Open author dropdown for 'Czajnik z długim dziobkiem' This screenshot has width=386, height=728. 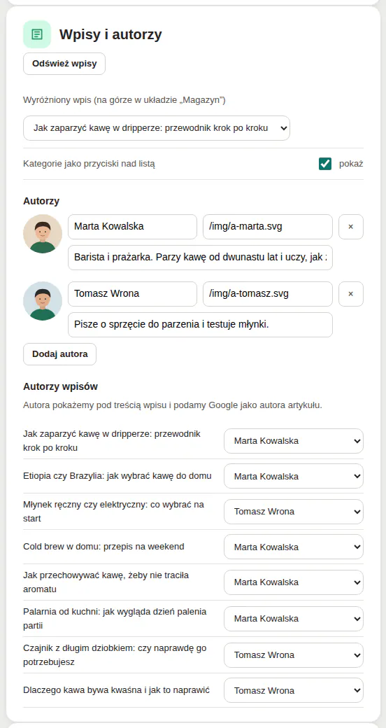[x=294, y=655]
